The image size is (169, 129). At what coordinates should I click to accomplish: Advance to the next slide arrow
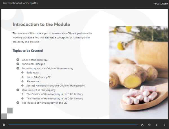pyautogui.click(x=165, y=125)
